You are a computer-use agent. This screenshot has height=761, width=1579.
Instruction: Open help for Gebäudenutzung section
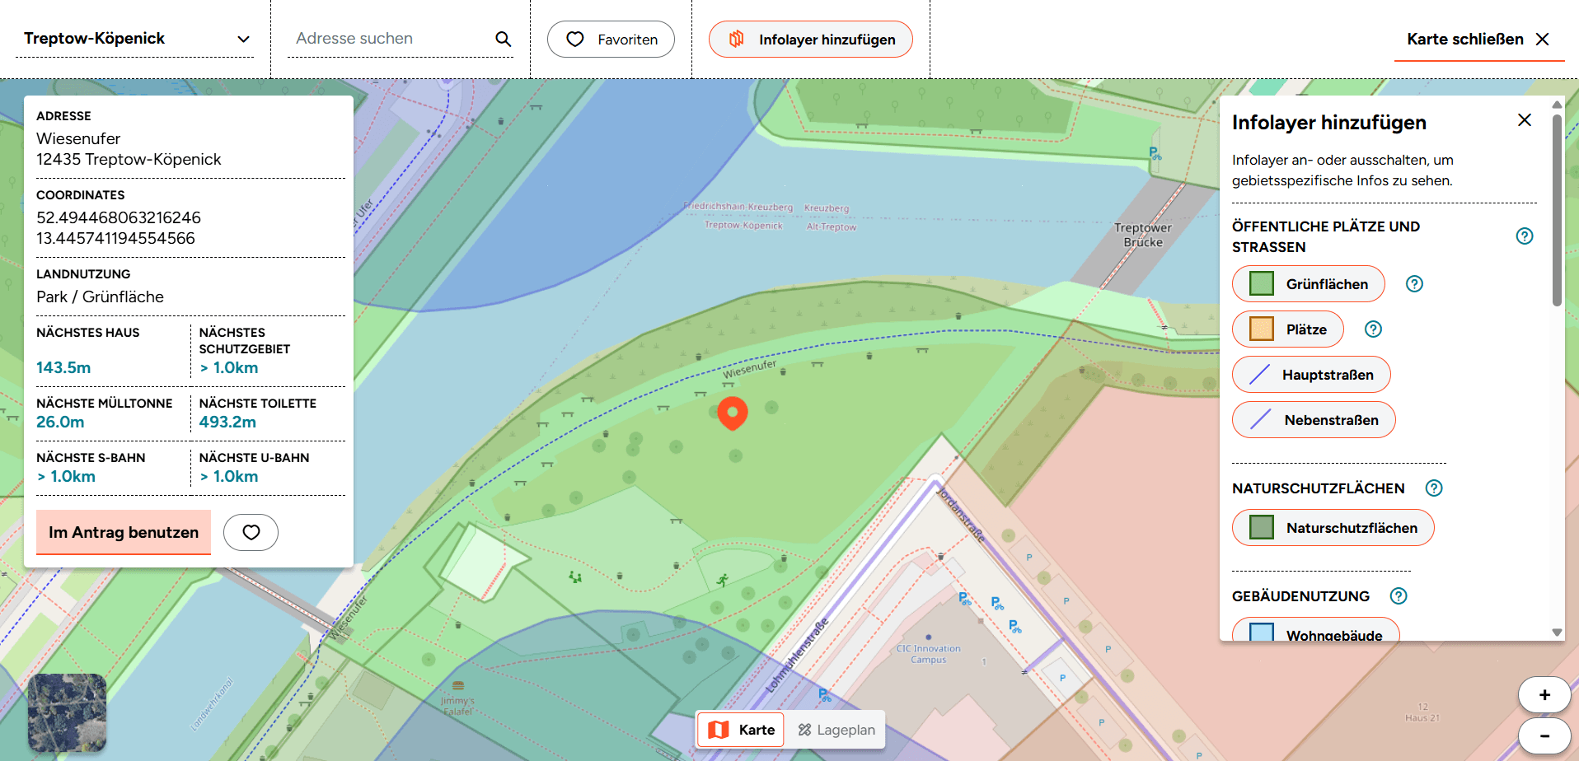click(1399, 596)
